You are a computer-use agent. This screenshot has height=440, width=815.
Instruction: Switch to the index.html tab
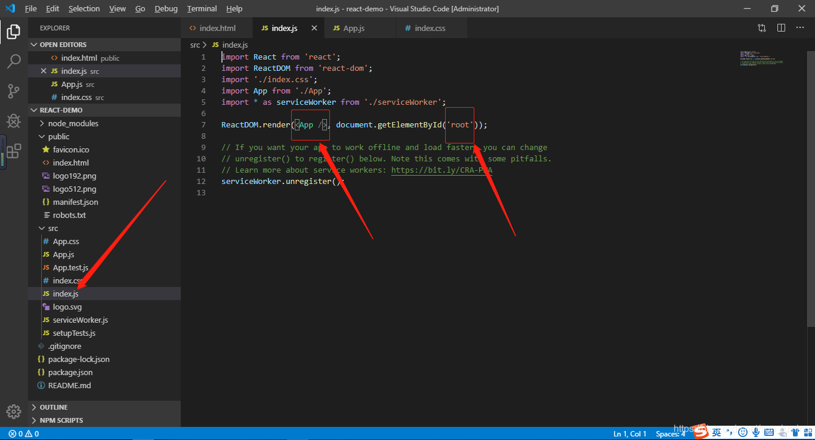coord(217,28)
